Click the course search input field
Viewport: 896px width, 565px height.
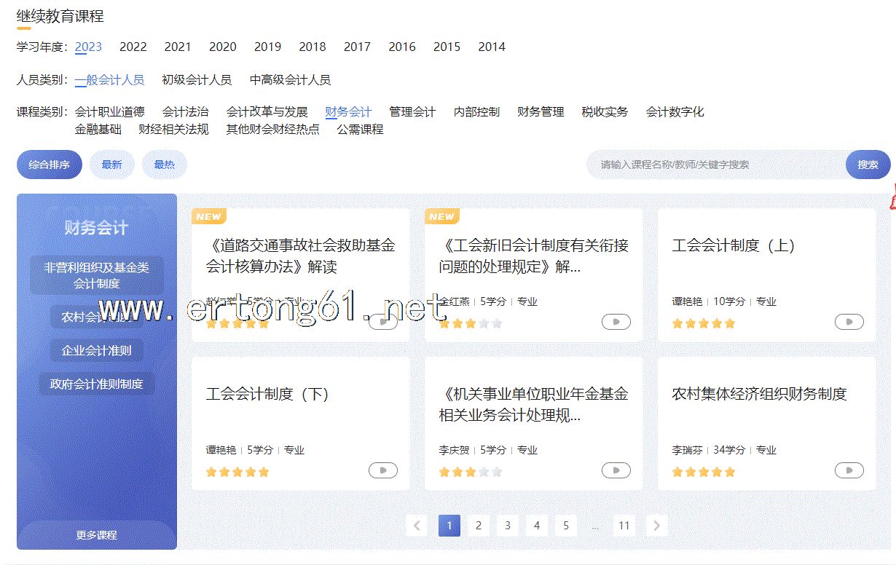(714, 165)
